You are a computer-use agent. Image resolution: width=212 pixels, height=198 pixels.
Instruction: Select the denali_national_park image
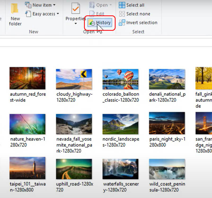167,79
